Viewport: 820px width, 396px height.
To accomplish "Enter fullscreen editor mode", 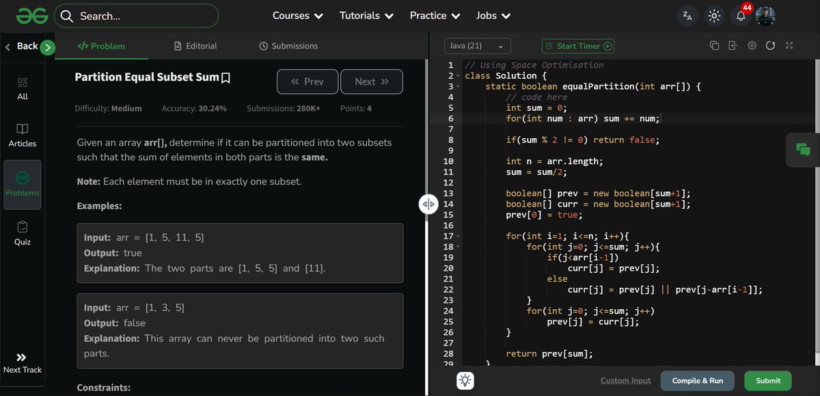I will point(789,45).
